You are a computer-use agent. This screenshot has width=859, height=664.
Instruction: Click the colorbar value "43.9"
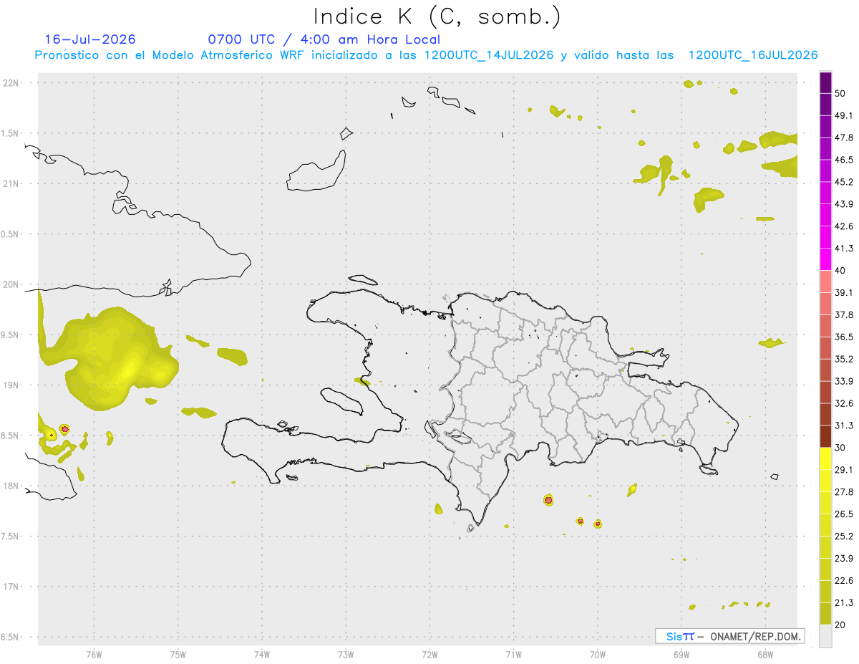[845, 204]
